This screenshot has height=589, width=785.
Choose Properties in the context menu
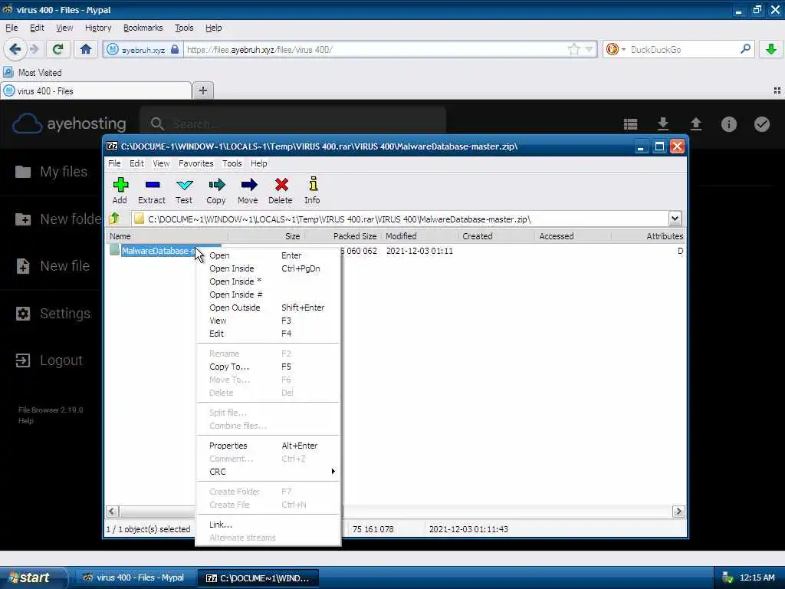click(268, 446)
